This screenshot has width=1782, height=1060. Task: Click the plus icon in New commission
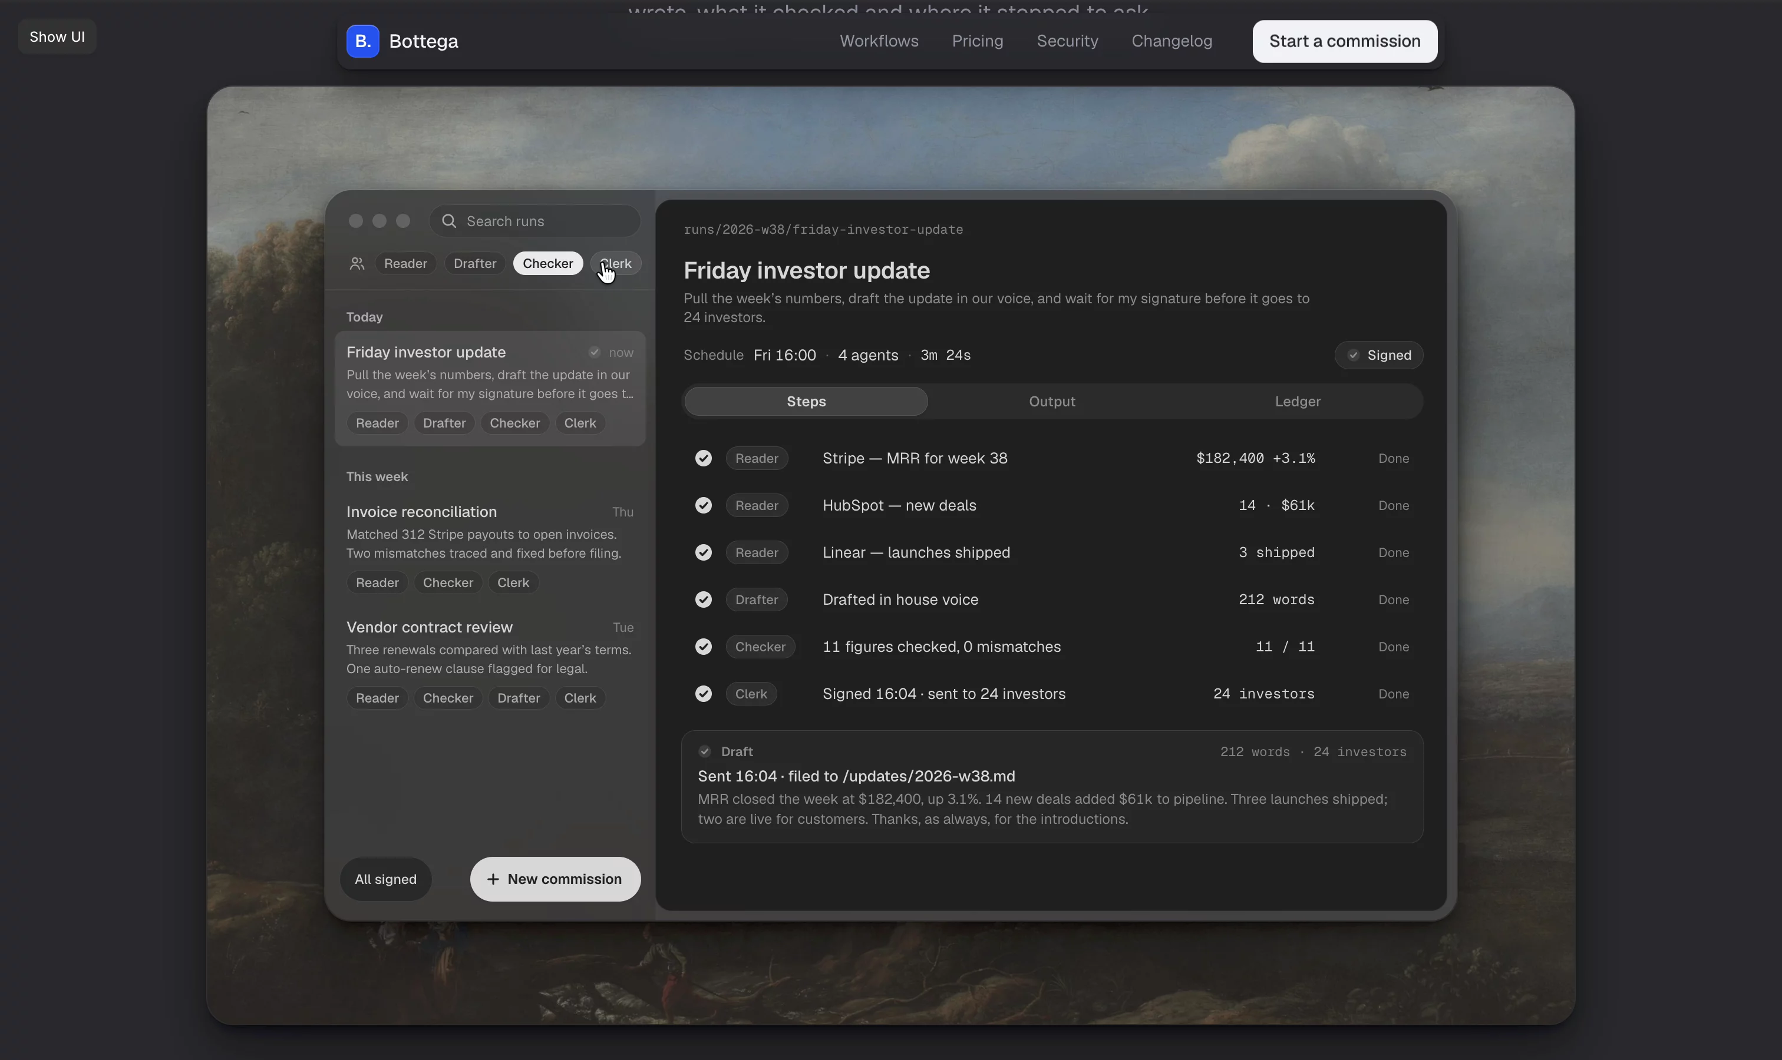tap(493, 879)
